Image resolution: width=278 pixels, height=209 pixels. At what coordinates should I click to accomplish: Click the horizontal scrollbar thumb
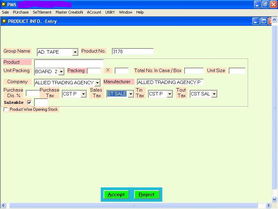pos(133,206)
